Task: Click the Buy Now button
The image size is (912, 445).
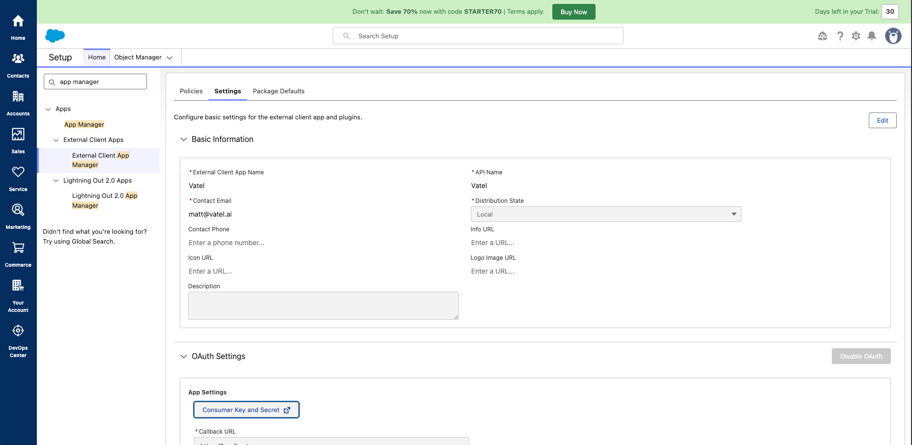Action: pyautogui.click(x=573, y=12)
